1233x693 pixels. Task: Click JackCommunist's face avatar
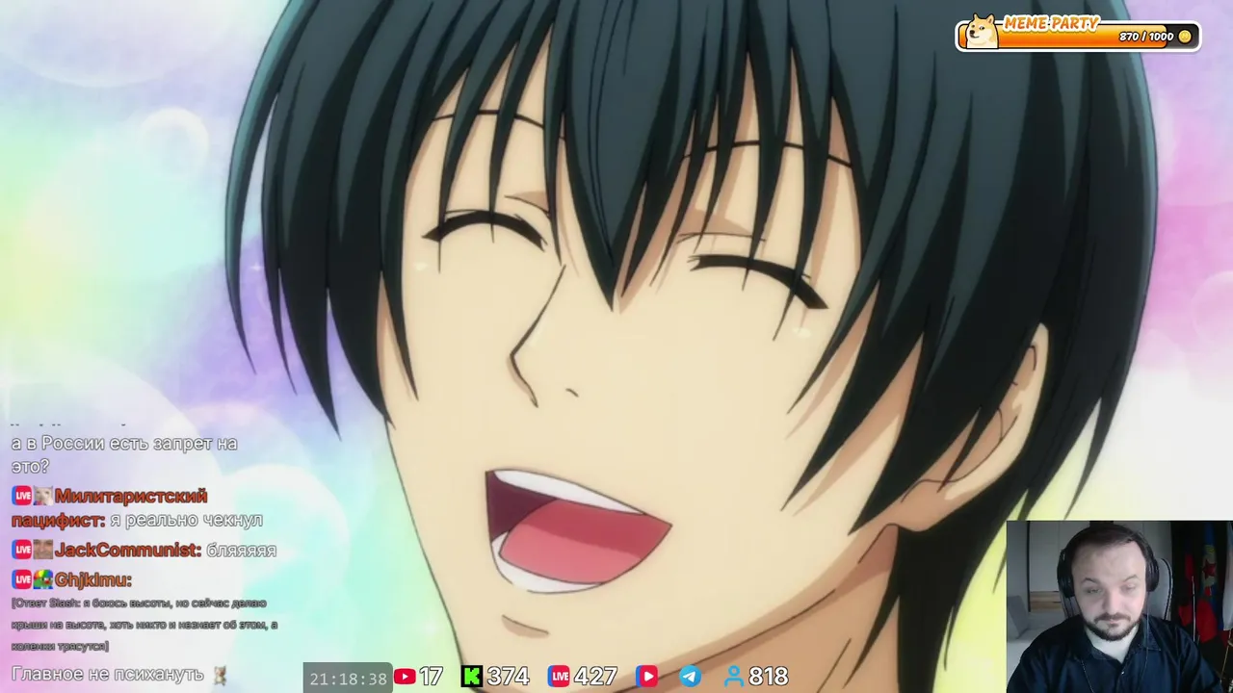point(43,550)
